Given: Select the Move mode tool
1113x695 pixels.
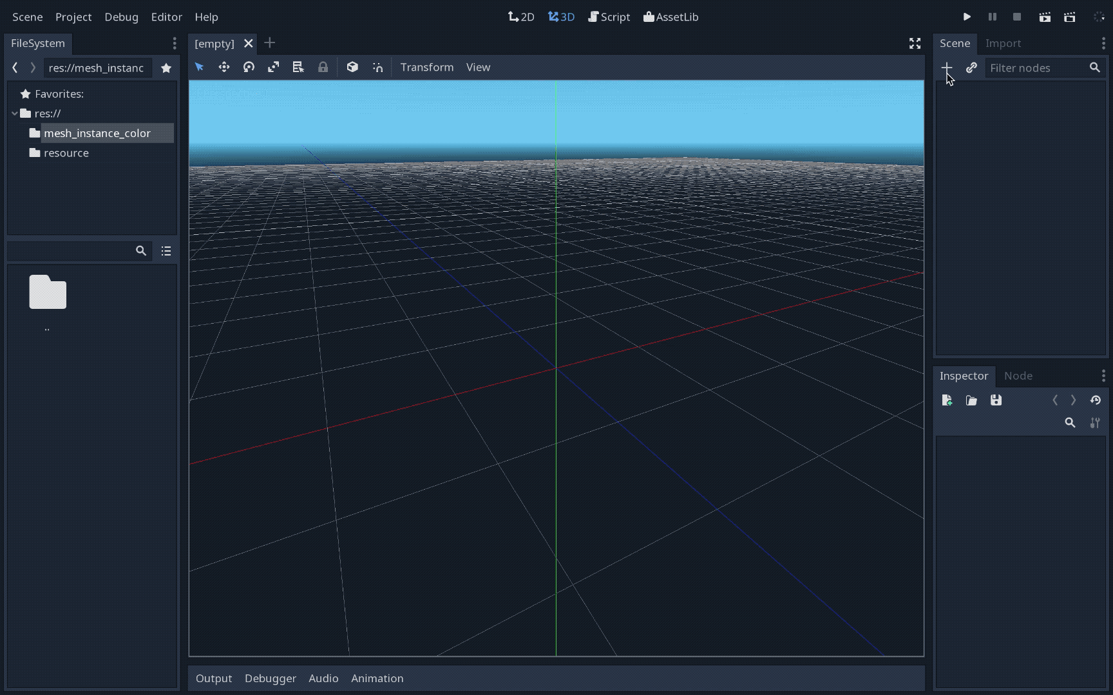Looking at the screenshot, I should pos(224,68).
